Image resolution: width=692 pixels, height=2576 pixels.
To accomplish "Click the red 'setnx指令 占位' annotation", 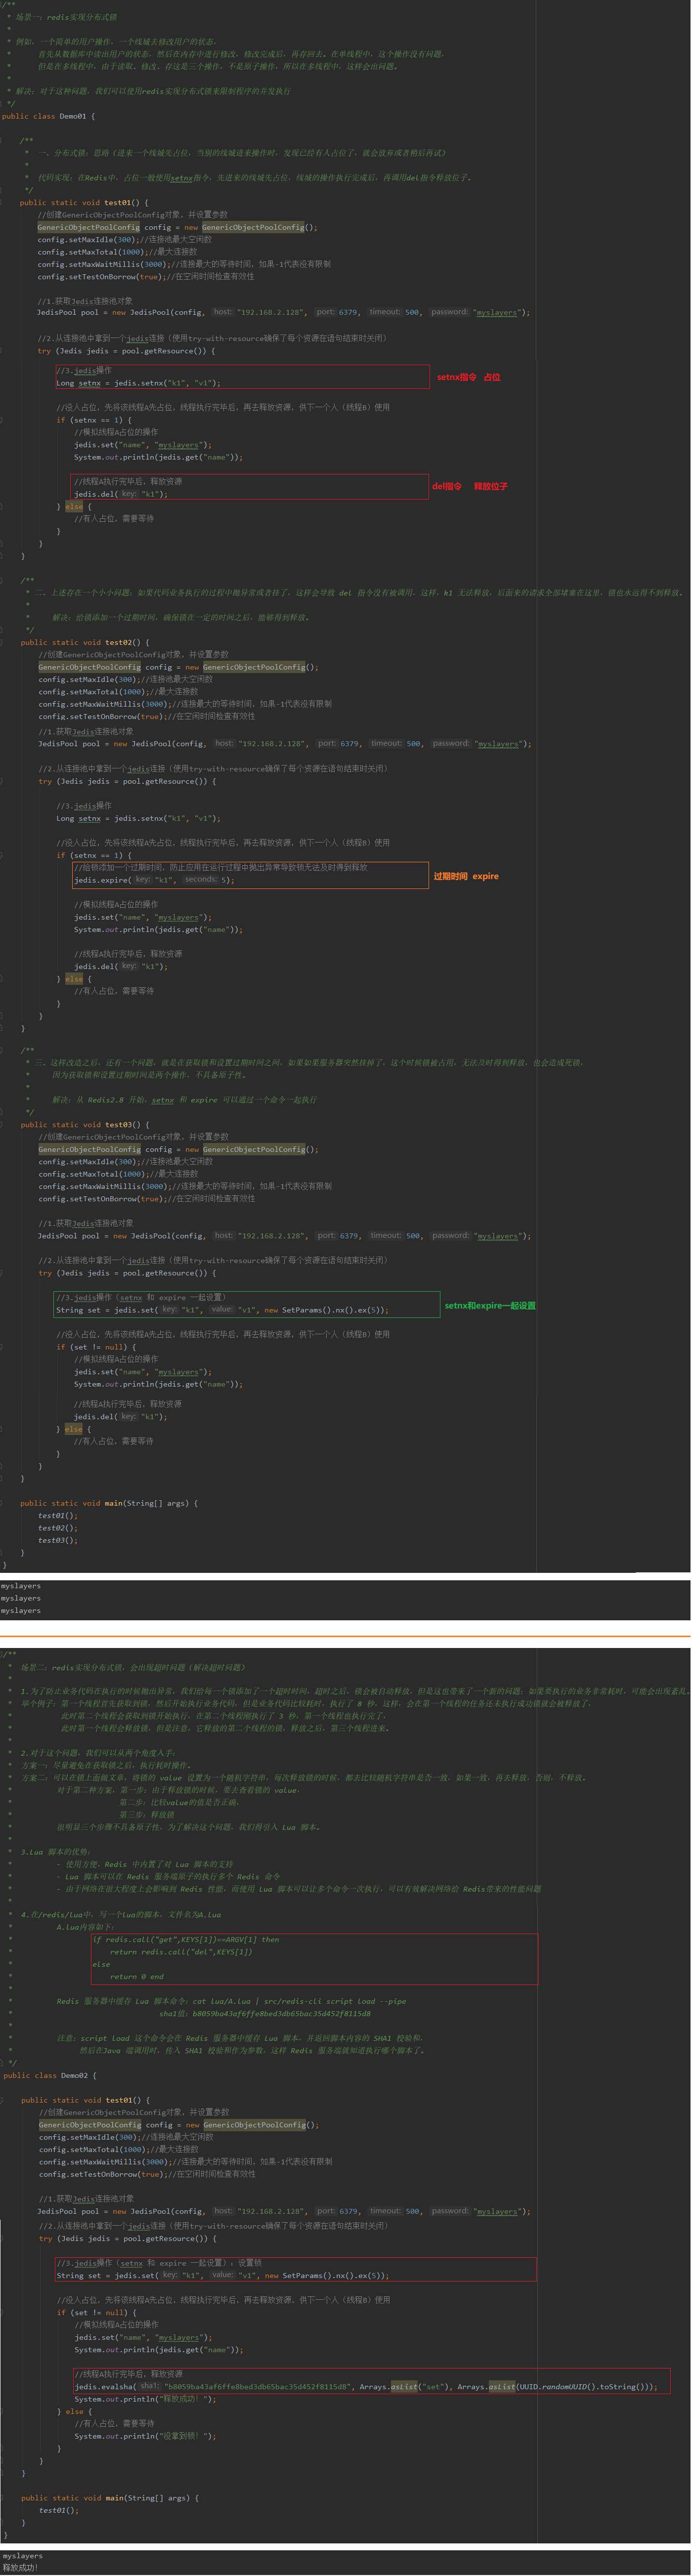I will click(468, 377).
